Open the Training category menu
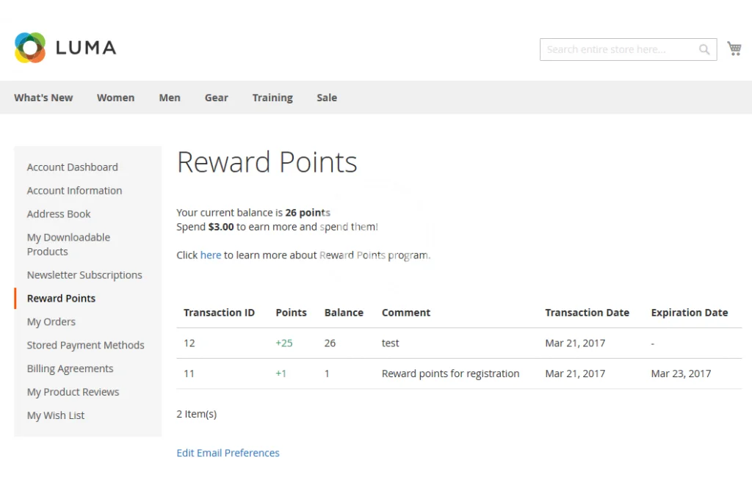This screenshot has height=477, width=752. (x=272, y=98)
